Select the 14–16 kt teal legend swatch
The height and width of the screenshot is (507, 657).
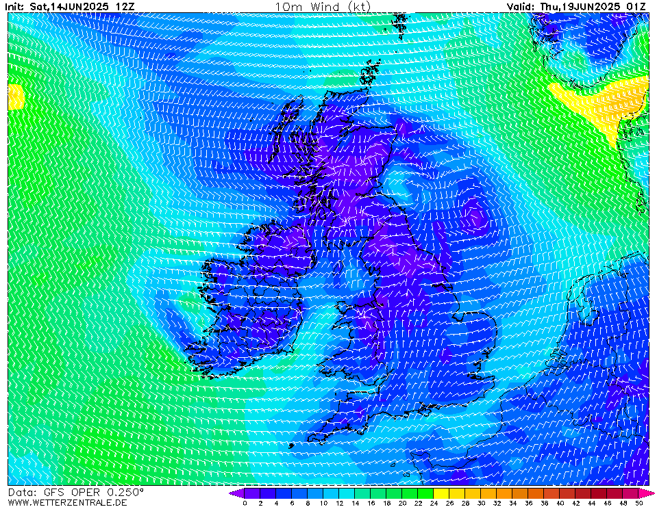click(363, 493)
